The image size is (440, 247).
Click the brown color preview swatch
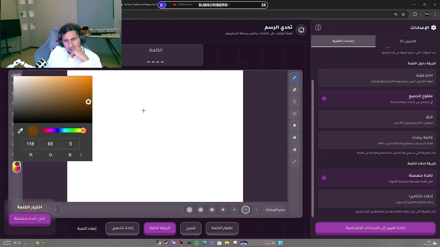(x=33, y=130)
